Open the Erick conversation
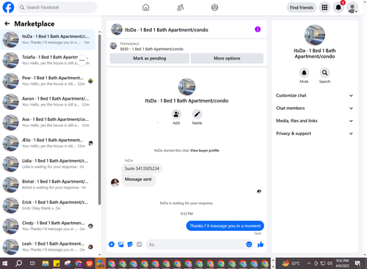 [48, 205]
